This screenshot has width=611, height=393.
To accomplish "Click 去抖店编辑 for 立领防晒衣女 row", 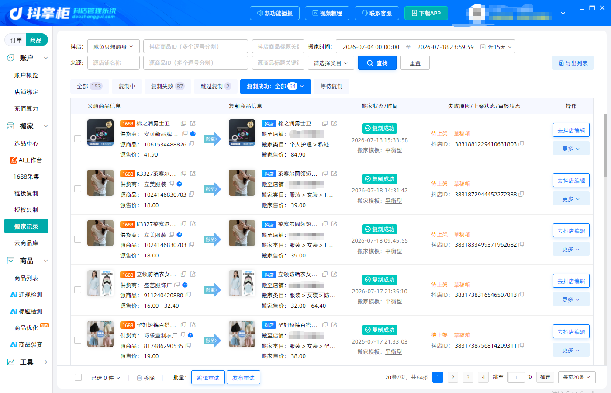I will (x=571, y=281).
